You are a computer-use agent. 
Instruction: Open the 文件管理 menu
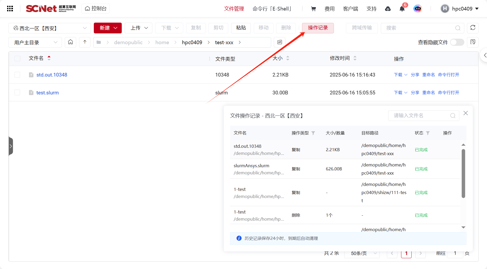(234, 9)
